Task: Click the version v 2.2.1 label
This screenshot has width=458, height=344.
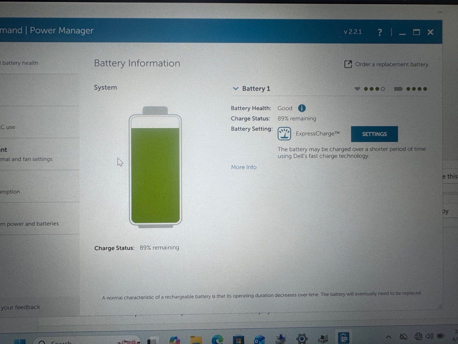Action: [x=353, y=32]
